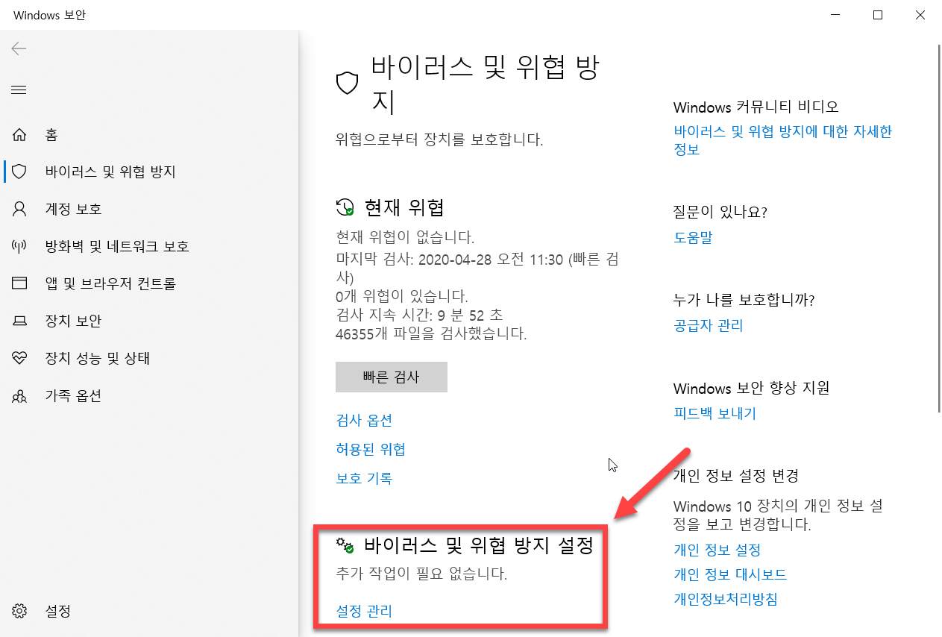Click 도움말 link

click(693, 237)
